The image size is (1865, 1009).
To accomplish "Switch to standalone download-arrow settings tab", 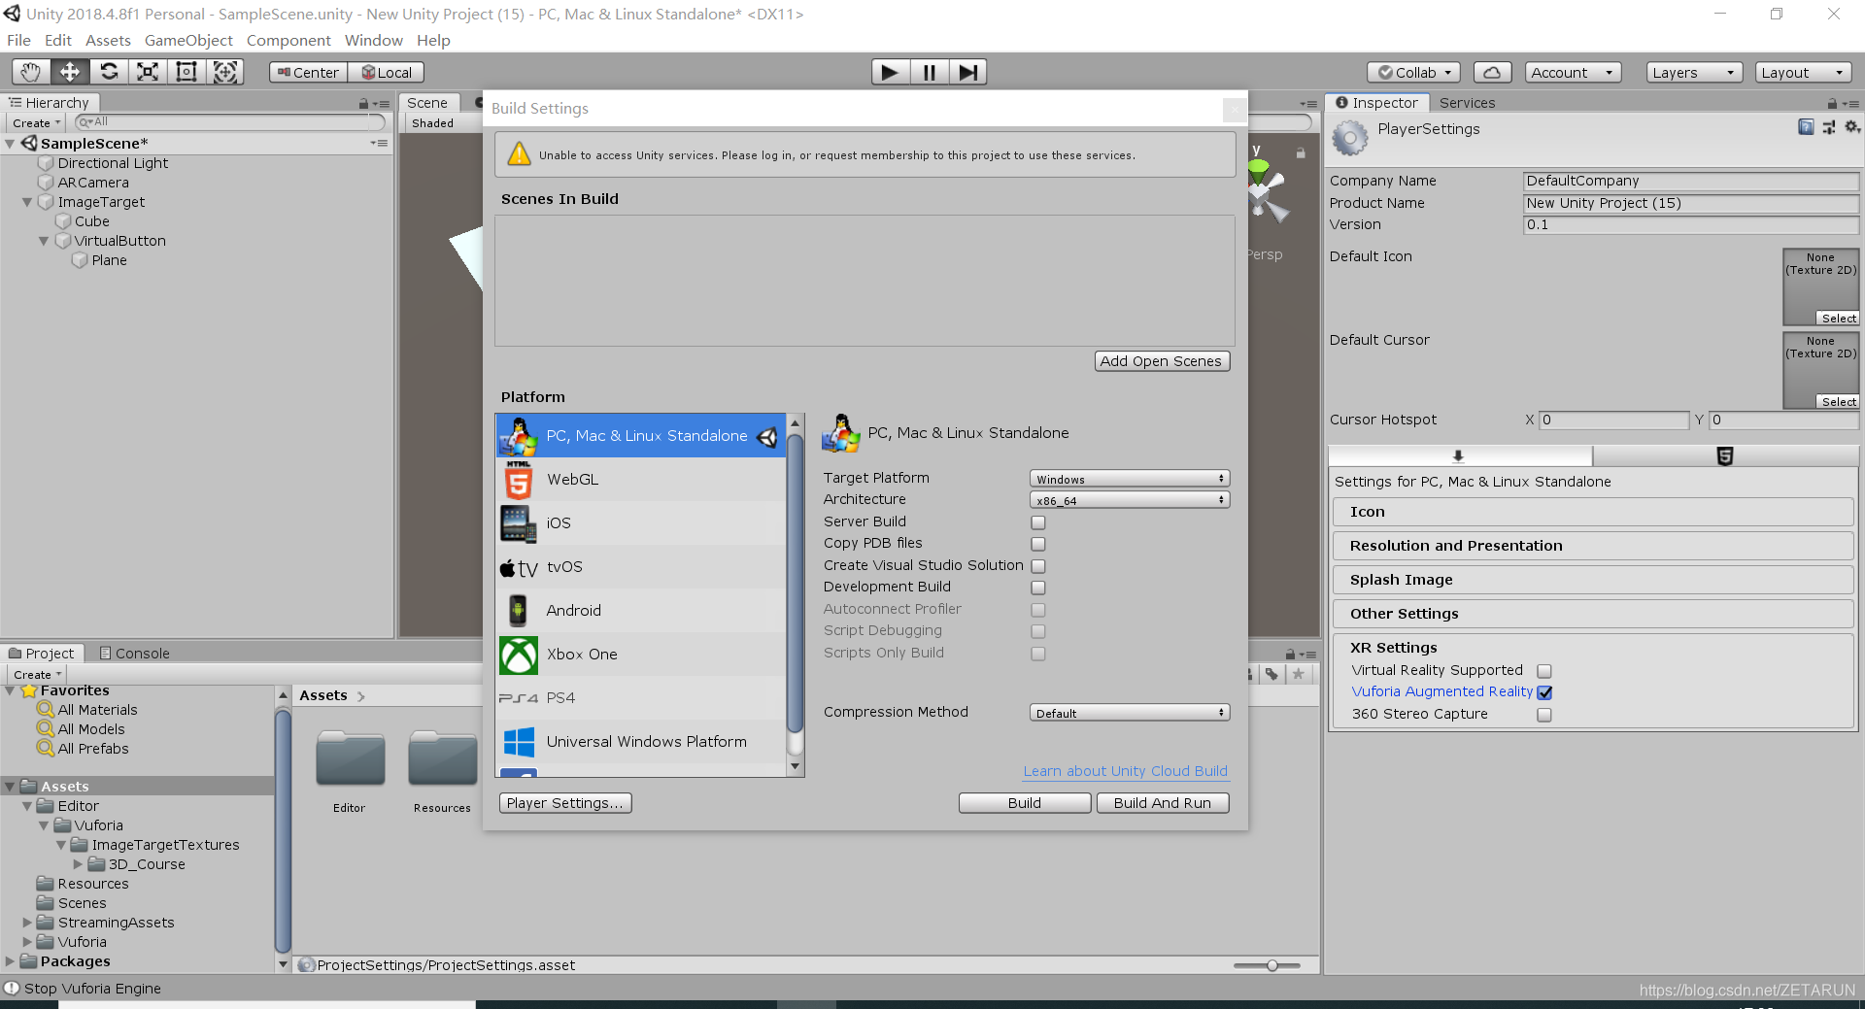I will coord(1459,456).
